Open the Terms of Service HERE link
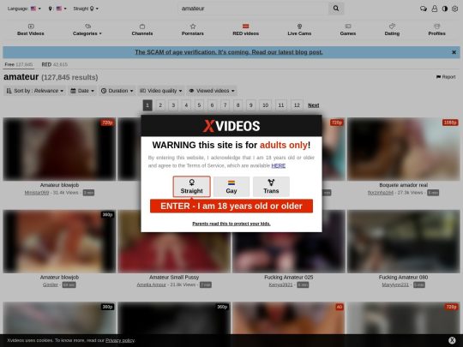The width and height of the screenshot is (463, 347). (278, 165)
